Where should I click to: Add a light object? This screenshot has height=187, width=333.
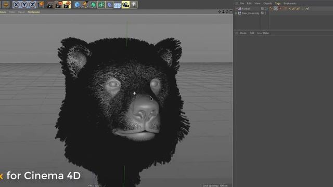[x=134, y=5]
